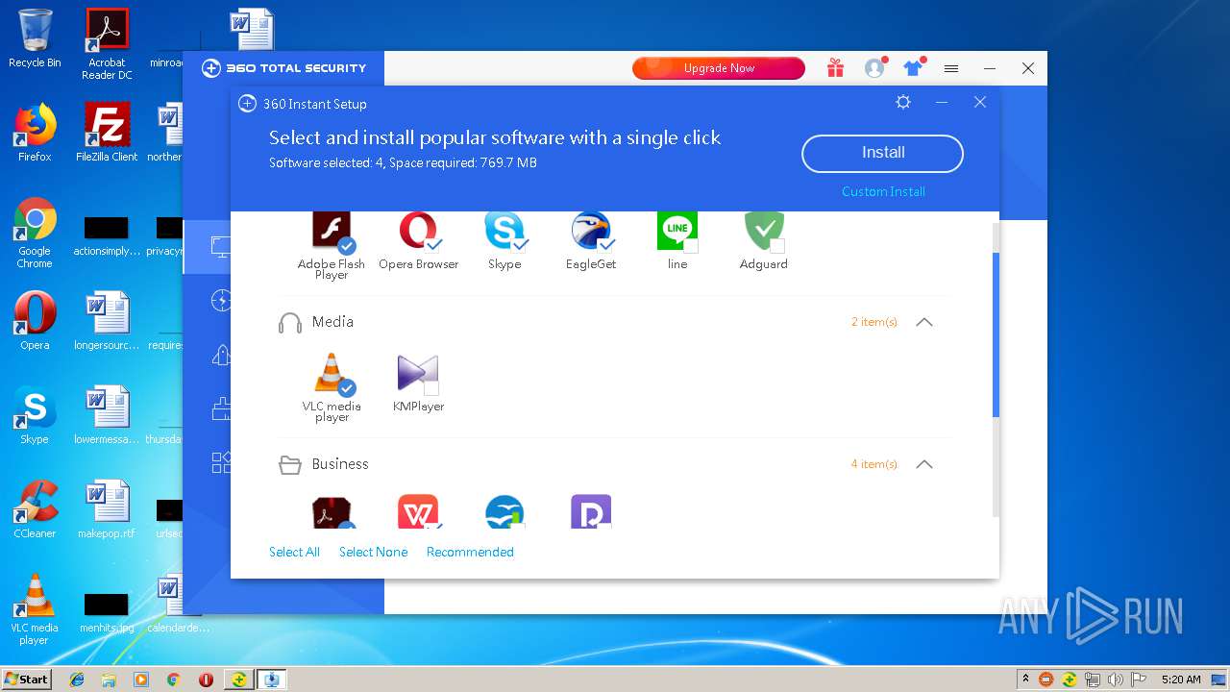
Task: Click the taskbar volume speaker icon
Action: (x=1115, y=680)
